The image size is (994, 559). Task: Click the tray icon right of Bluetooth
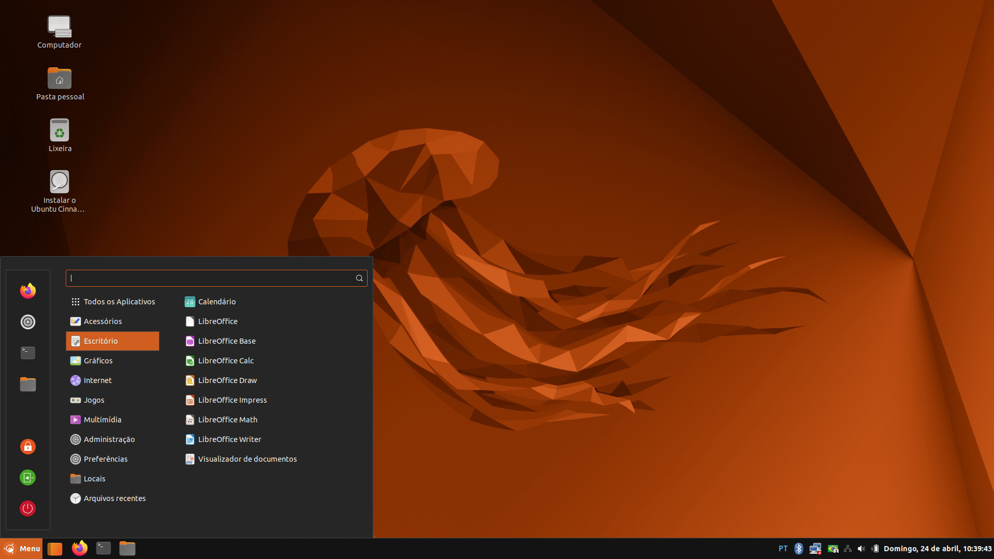point(815,549)
